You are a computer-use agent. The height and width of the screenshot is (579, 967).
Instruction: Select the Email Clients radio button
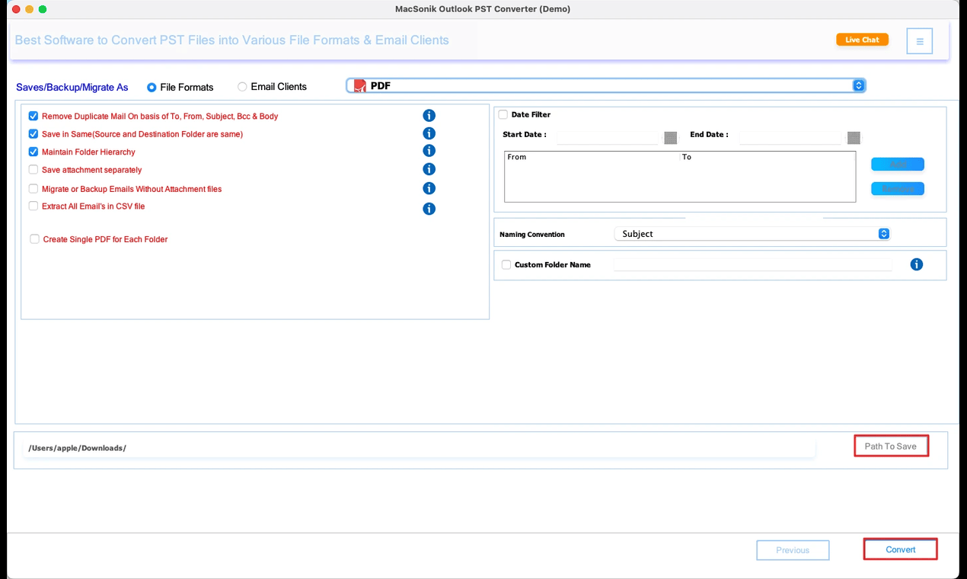point(241,87)
